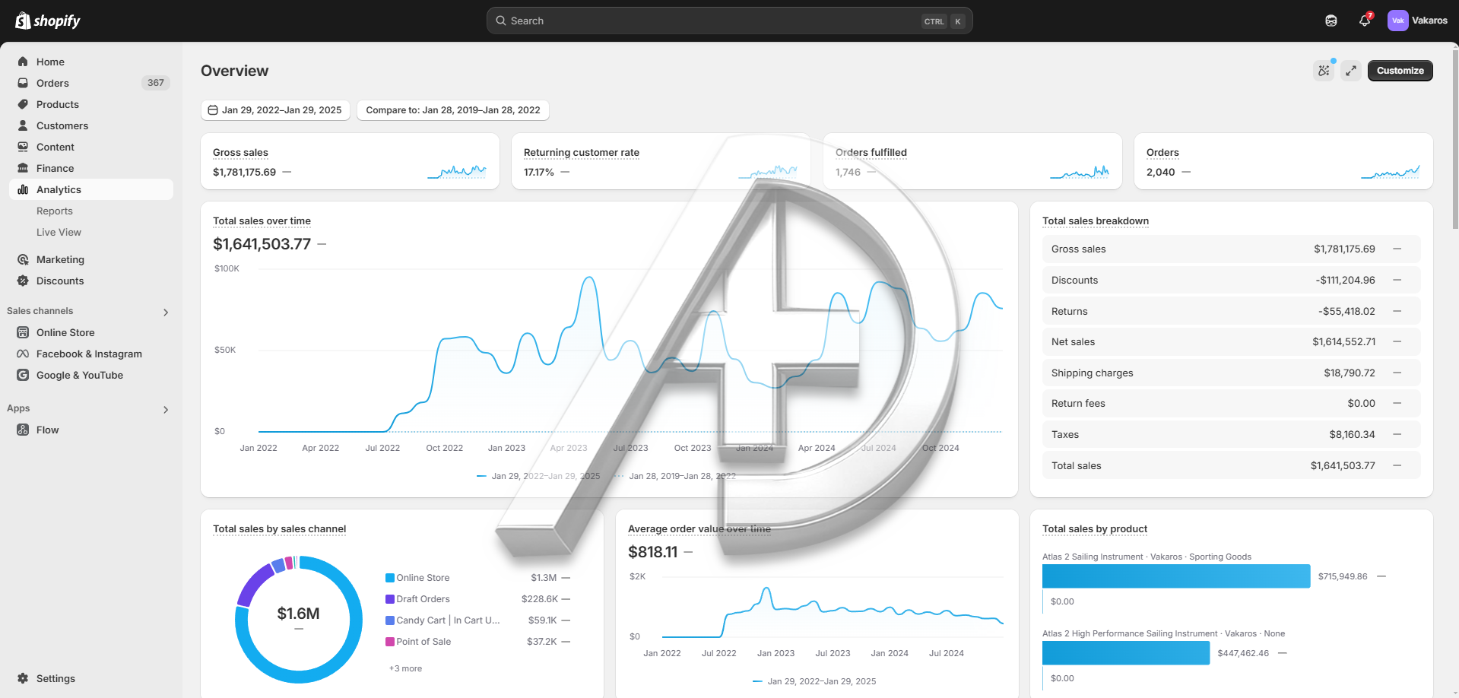Open the Google & YouTube channel
The width and height of the screenshot is (1459, 698).
[79, 375]
